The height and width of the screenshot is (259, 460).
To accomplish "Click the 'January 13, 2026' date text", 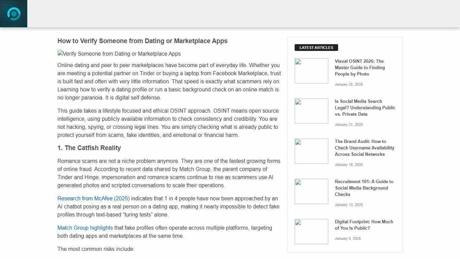I will click(x=349, y=205).
